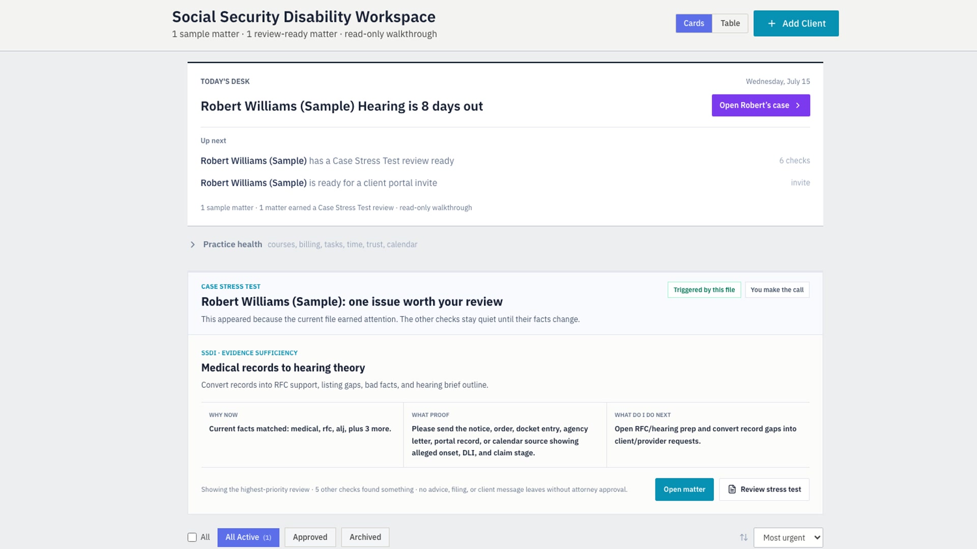This screenshot has width=977, height=549.
Task: Open the Case Stress Test review ready row
Action: [505, 161]
